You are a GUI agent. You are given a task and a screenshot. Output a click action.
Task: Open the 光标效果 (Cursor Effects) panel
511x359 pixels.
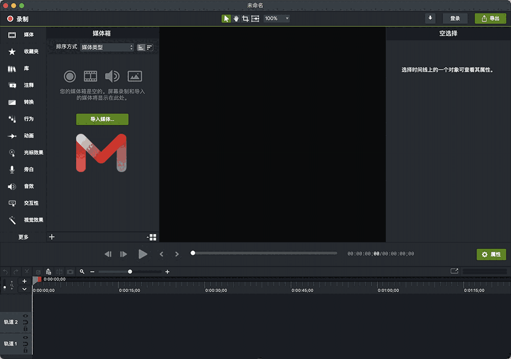(24, 153)
